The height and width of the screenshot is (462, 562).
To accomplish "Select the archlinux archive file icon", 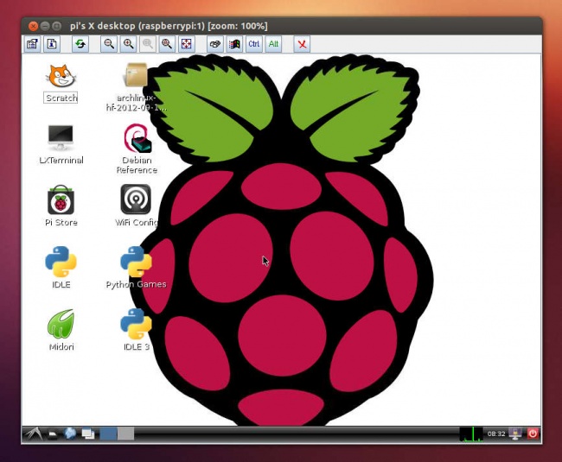I will (135, 75).
